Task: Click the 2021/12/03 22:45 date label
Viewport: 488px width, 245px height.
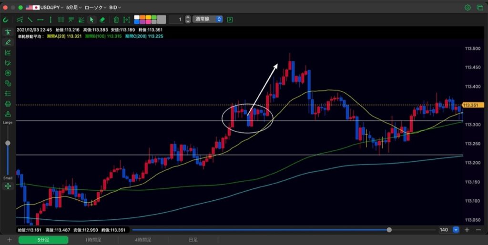Action: 34,30
